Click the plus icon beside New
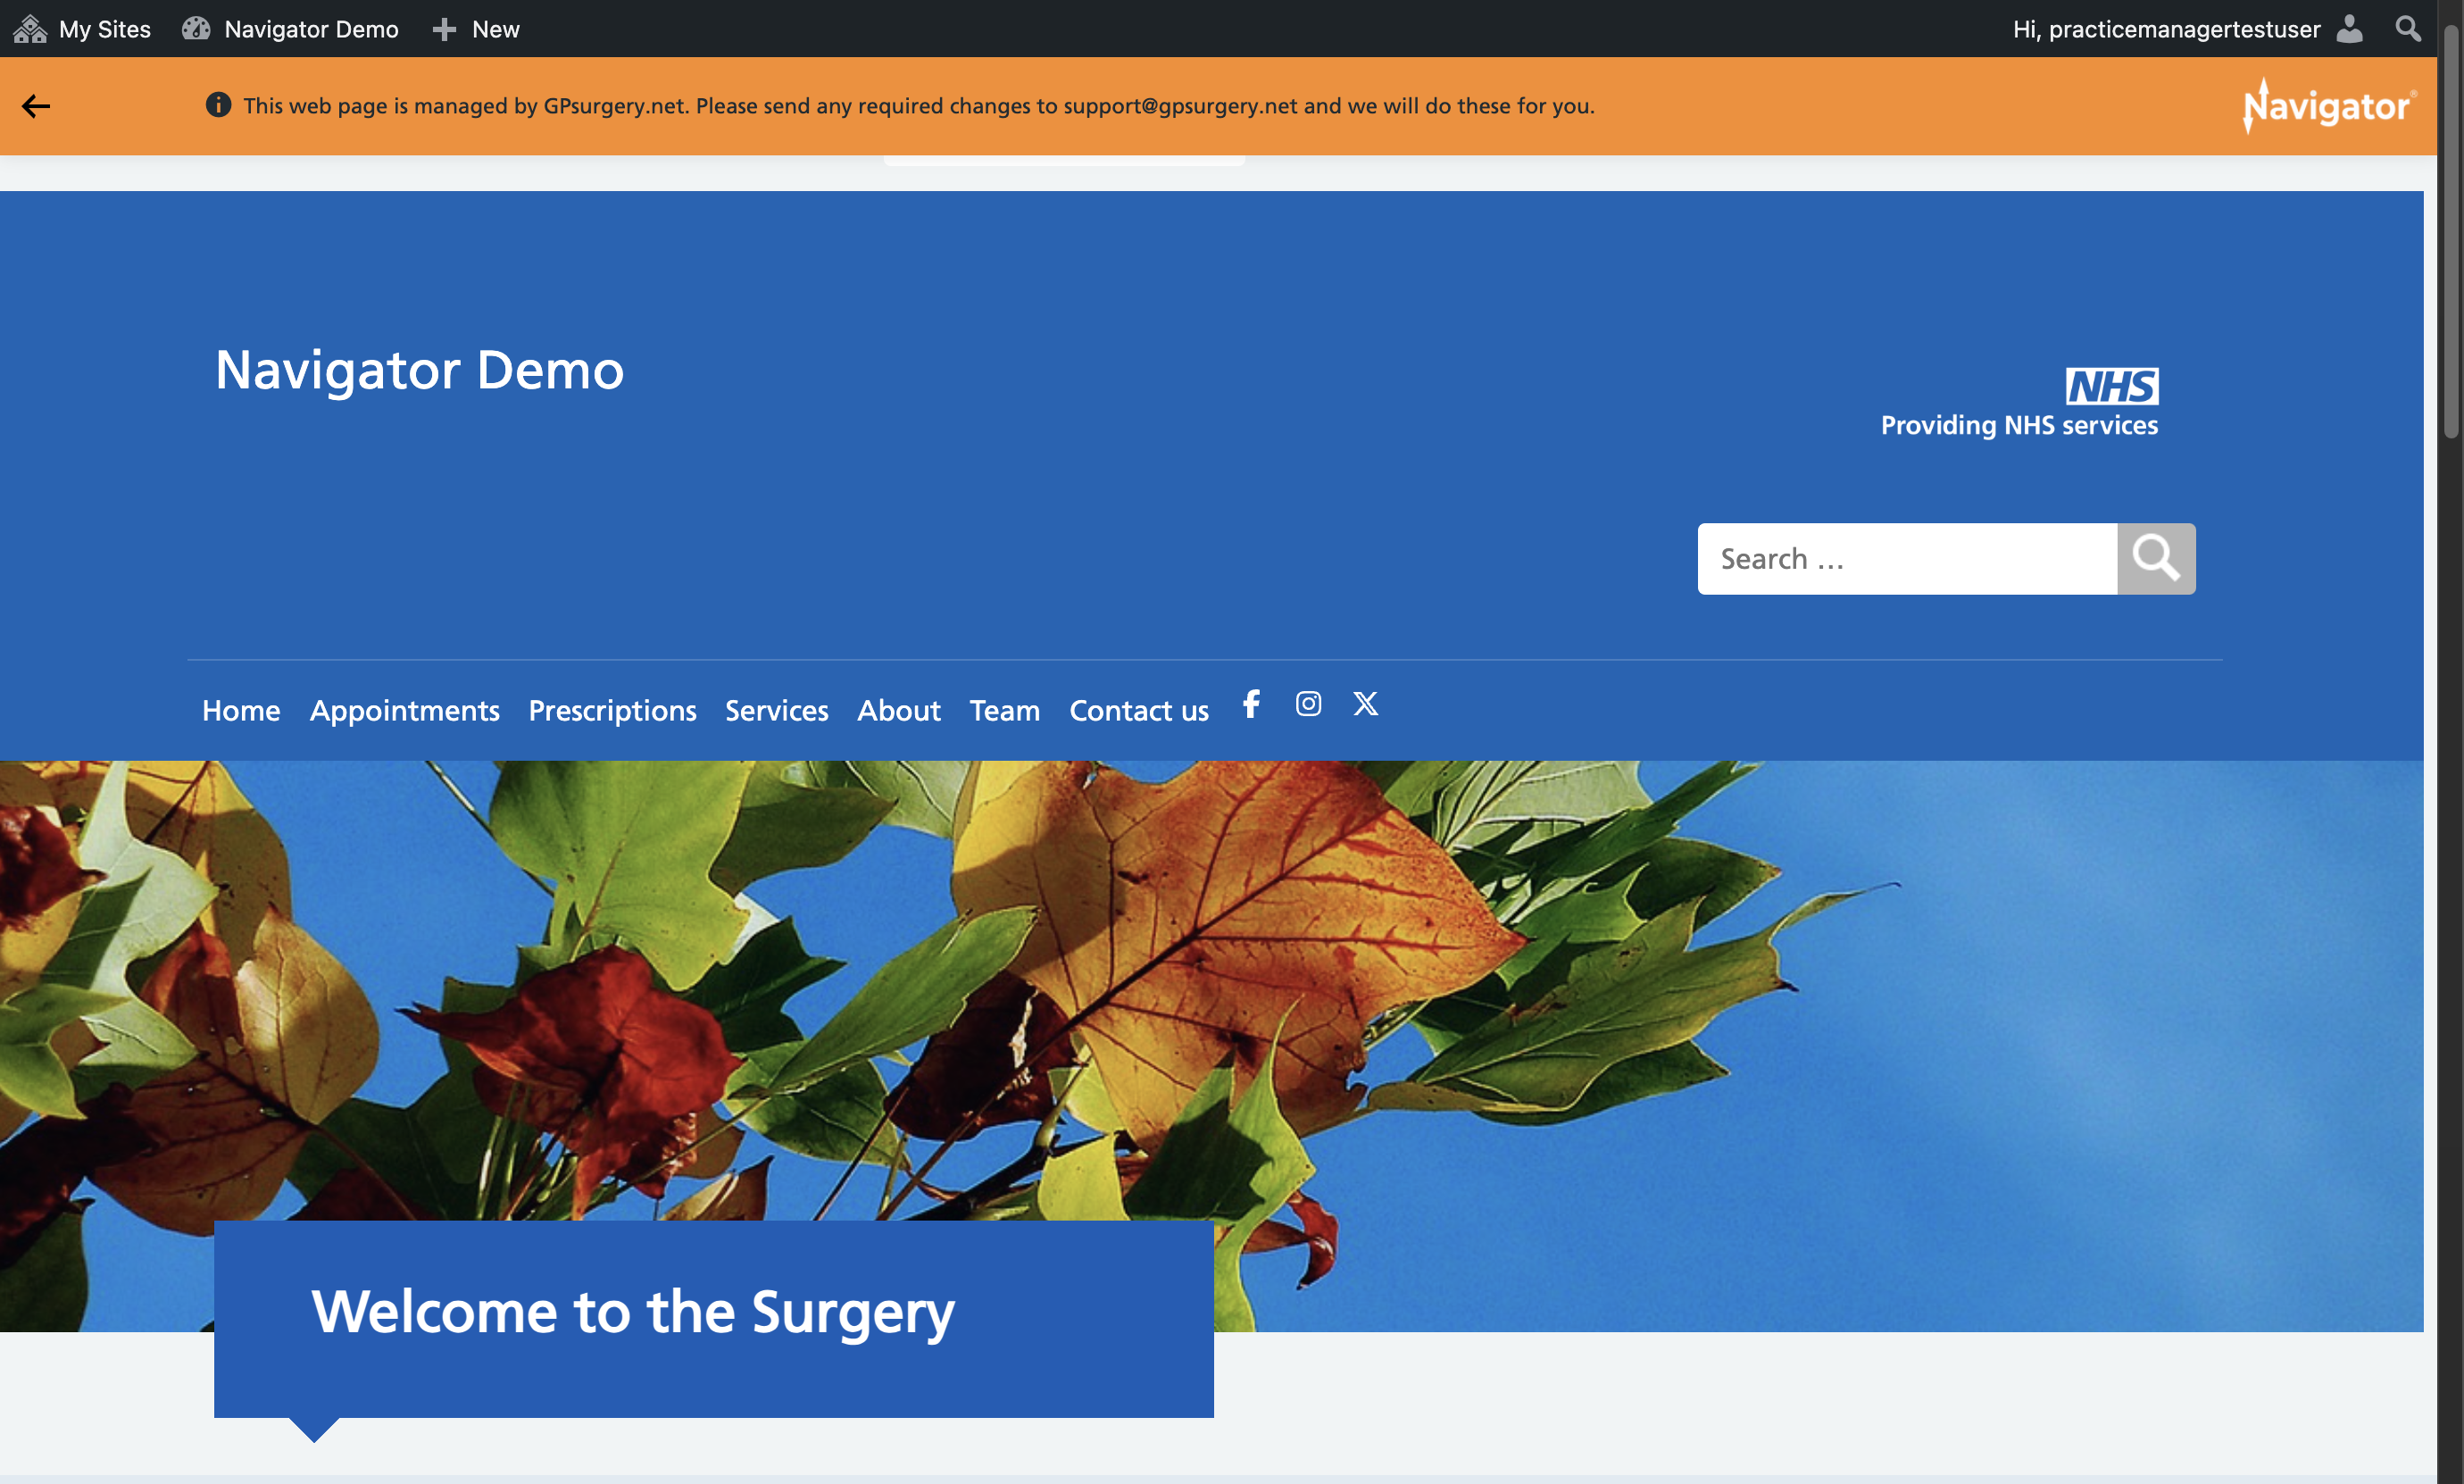 pyautogui.click(x=444, y=30)
